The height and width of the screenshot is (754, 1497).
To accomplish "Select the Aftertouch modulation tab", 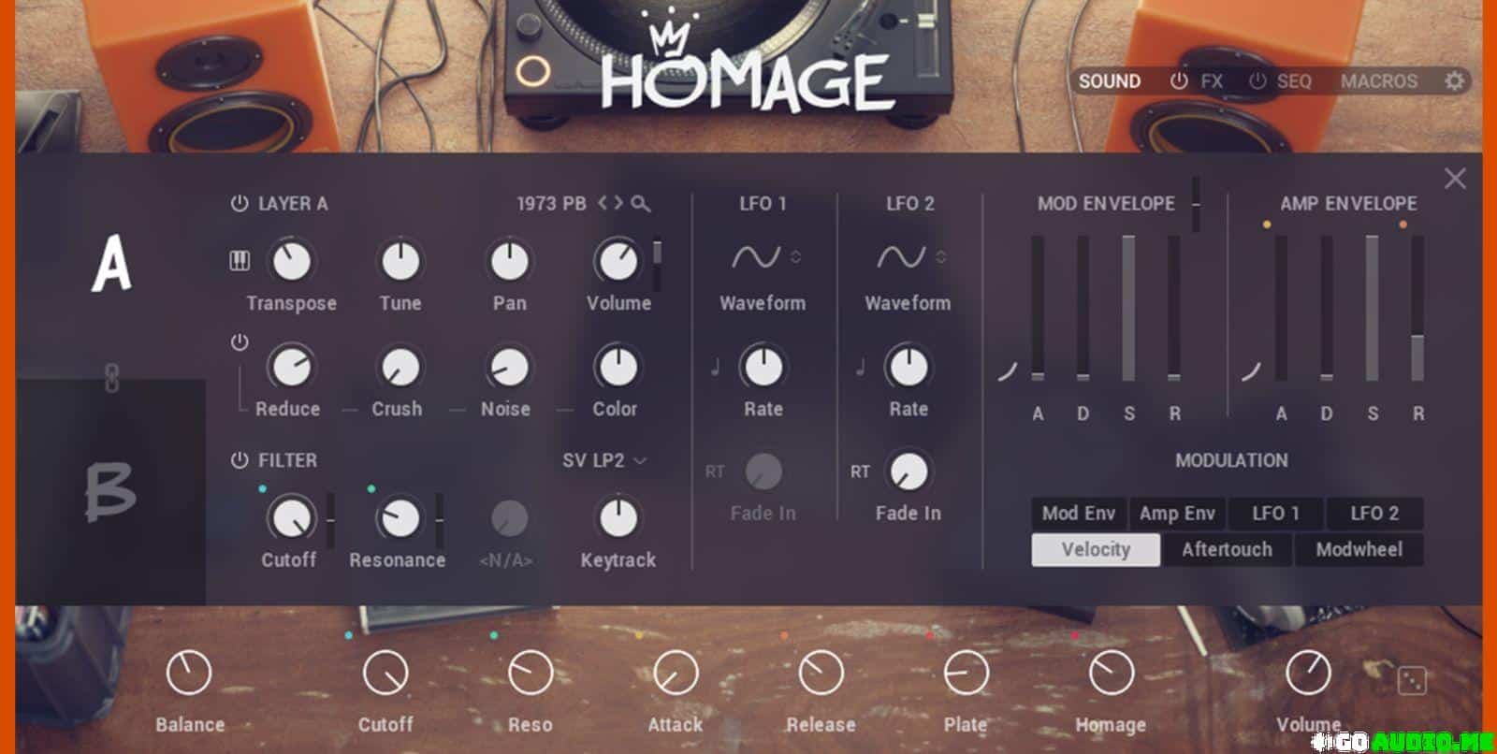I will click(x=1227, y=549).
